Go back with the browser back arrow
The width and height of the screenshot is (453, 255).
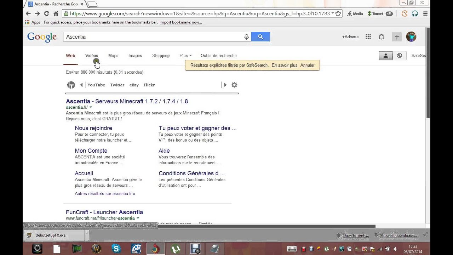click(x=28, y=13)
